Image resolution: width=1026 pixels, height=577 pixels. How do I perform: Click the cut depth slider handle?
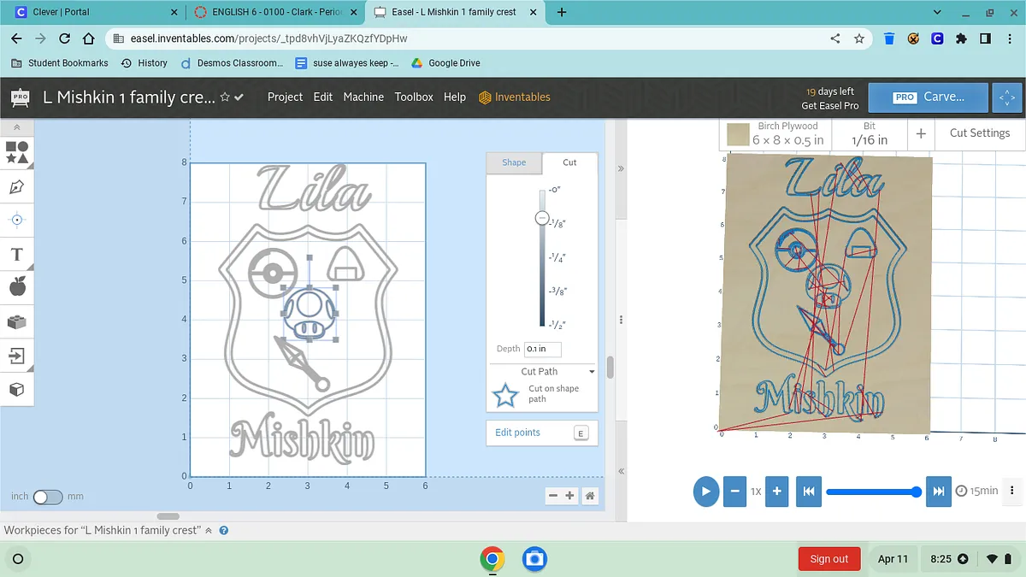[541, 219]
